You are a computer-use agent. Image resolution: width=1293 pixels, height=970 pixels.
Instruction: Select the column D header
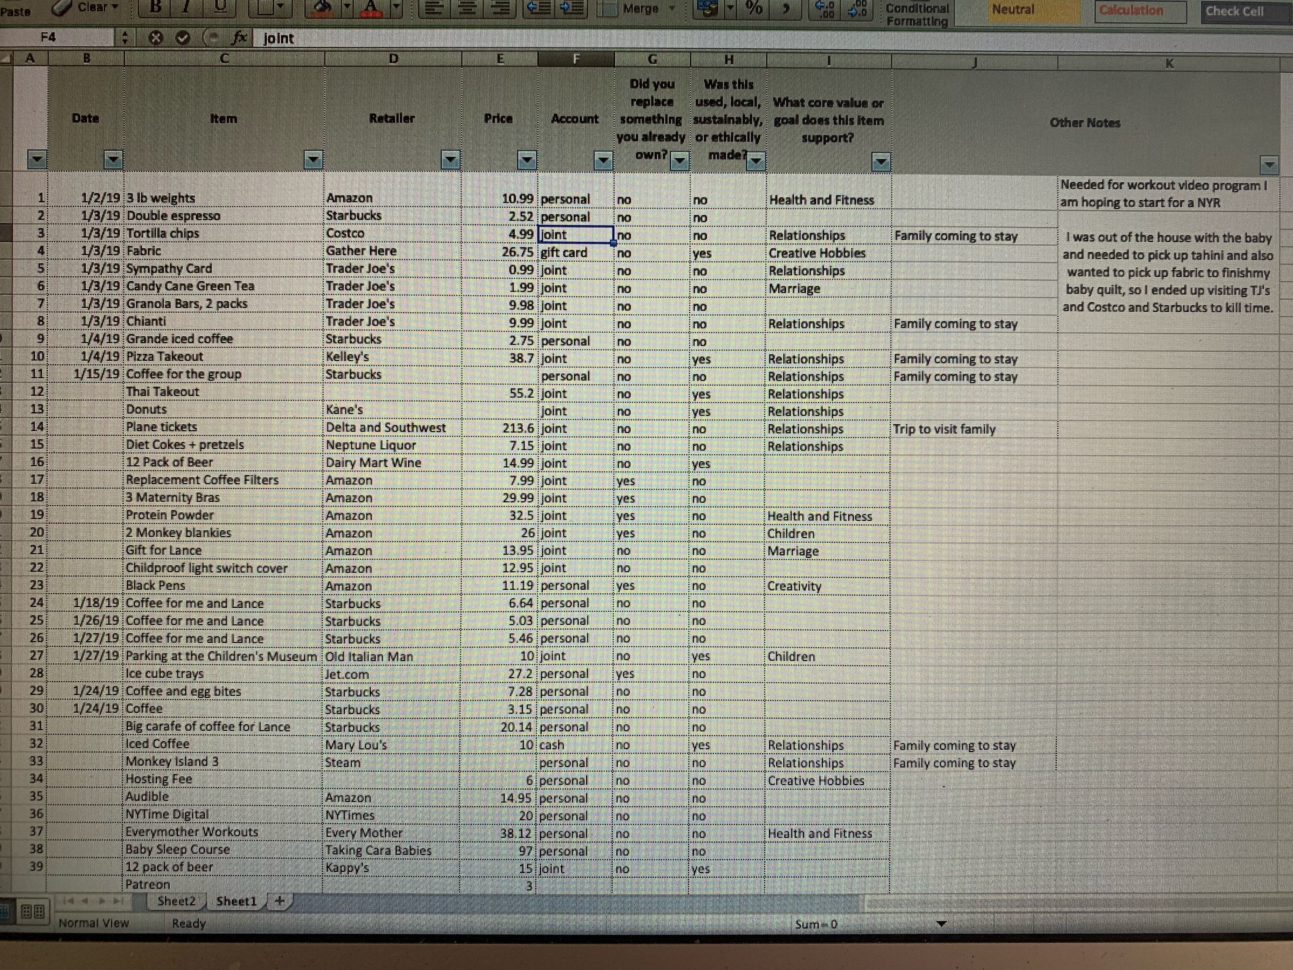click(x=393, y=59)
